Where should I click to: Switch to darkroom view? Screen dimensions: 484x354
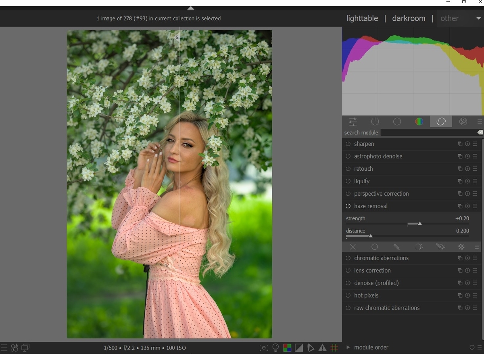(x=409, y=18)
